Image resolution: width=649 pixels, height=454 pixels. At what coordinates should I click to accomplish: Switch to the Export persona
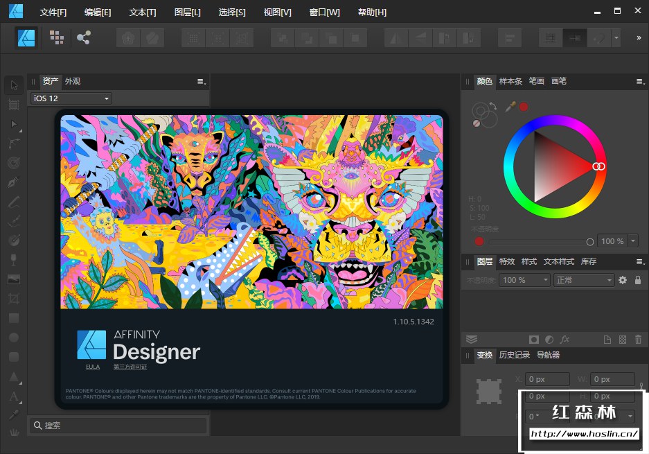[x=84, y=37]
